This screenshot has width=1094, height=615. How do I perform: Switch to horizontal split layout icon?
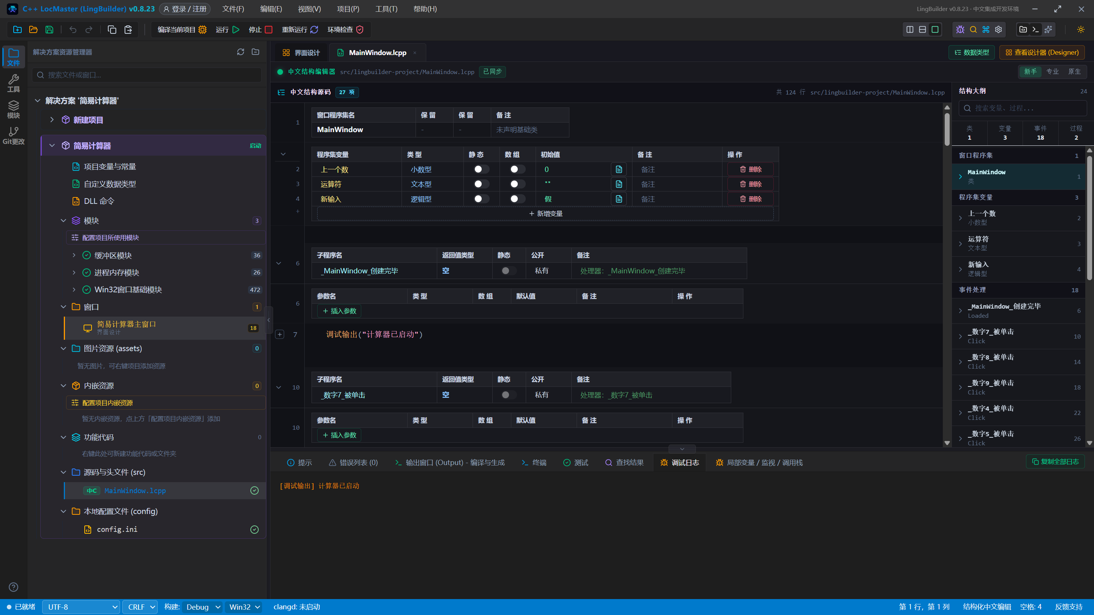(x=922, y=29)
